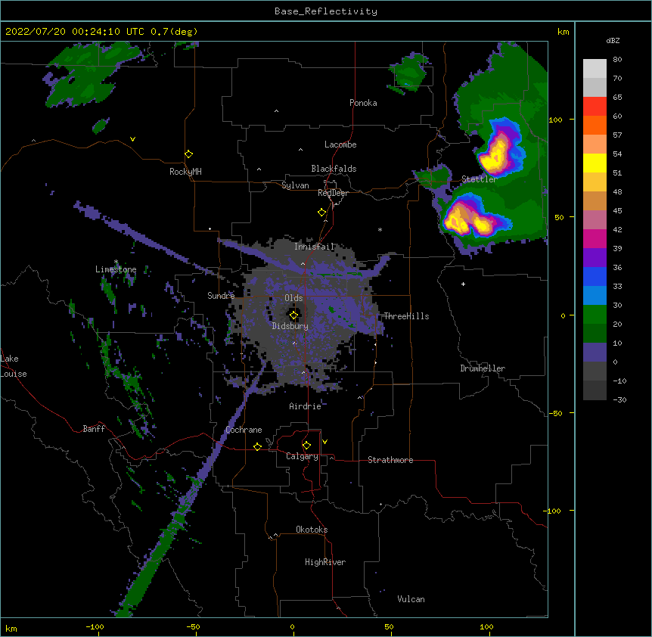Image resolution: width=652 pixels, height=637 pixels.
Task: Click the Strathmore label
Action: click(x=390, y=460)
